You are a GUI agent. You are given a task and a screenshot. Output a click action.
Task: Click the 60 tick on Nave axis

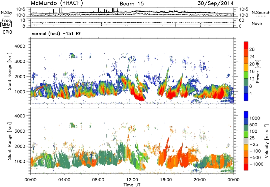click(x=242, y=20)
